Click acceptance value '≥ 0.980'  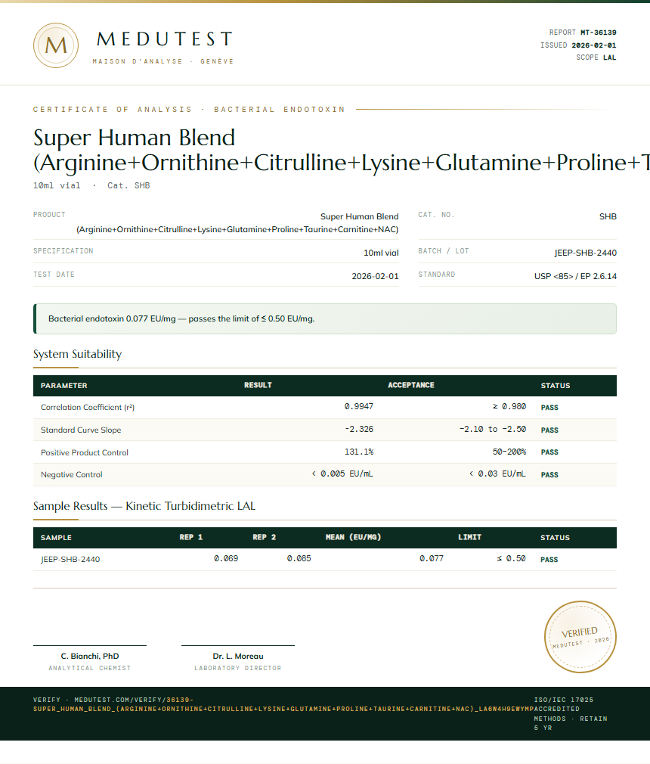click(x=509, y=406)
